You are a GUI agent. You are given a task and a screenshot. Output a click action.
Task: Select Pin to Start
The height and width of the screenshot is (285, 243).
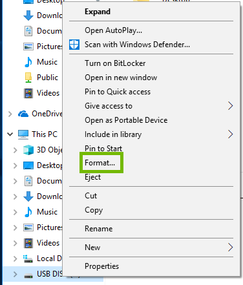pos(151,149)
